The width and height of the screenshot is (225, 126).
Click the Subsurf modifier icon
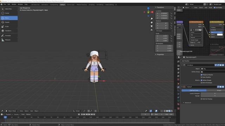click(184, 87)
